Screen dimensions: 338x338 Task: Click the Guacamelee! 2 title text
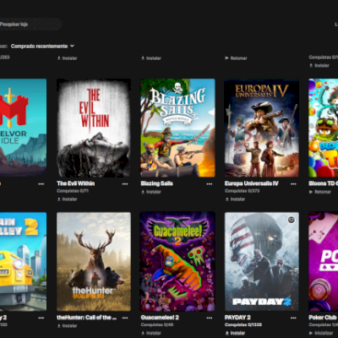[x=160, y=318]
